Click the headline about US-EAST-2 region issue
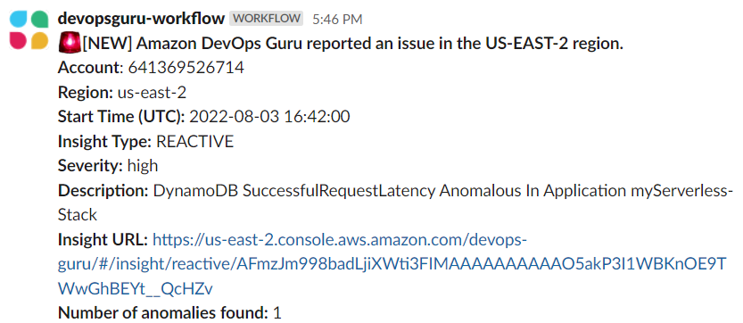The height and width of the screenshot is (323, 743). tap(352, 44)
